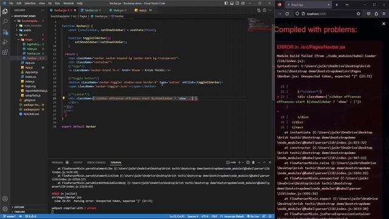Switch to the Navbar.css editor tab
The height and width of the screenshot is (219, 389).
[x=91, y=10]
